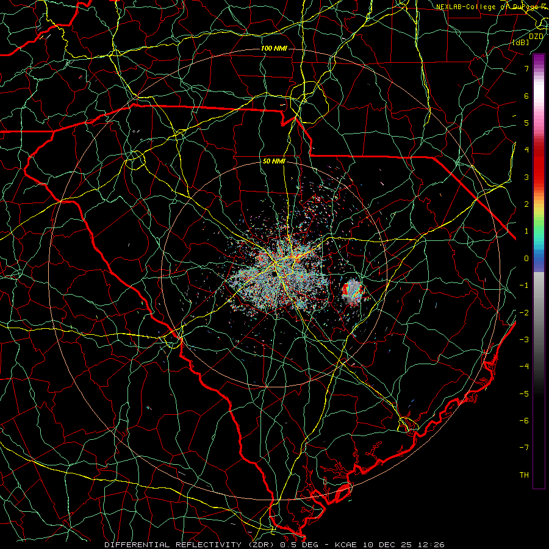Viewport: 549px width, 549px height.
Task: Click the legend value "7"
Action: tap(526, 68)
